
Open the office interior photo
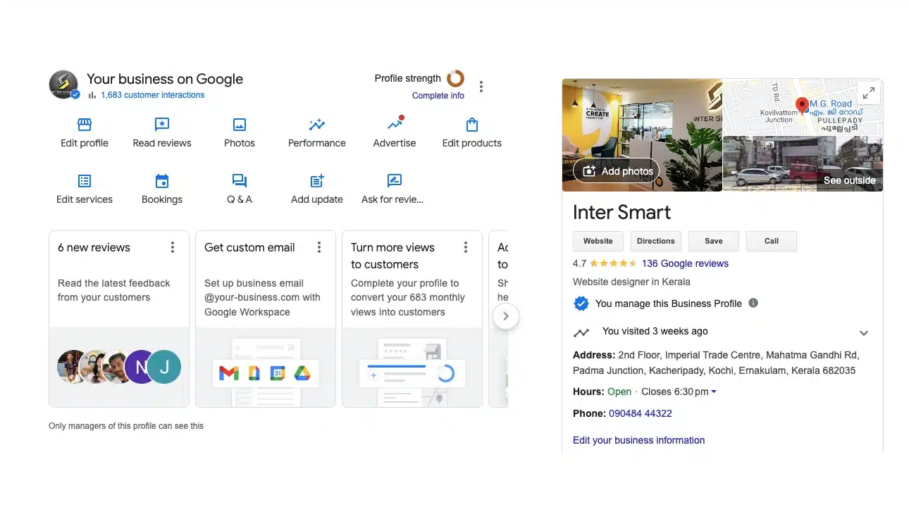(x=642, y=134)
